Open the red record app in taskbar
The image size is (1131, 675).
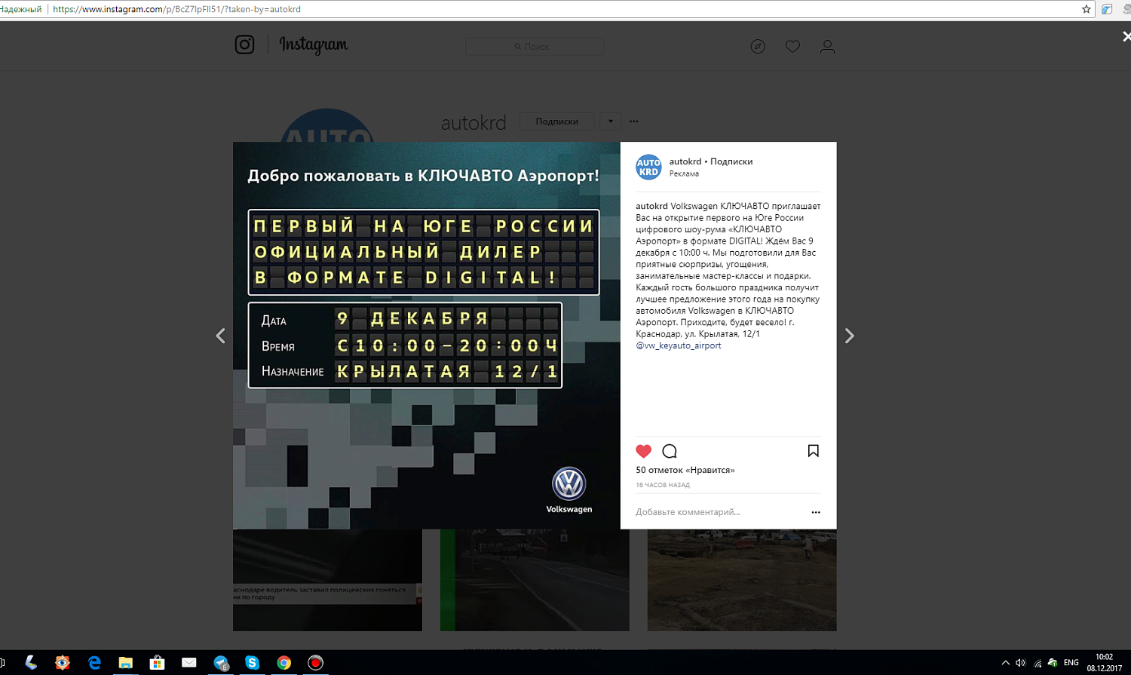coord(316,662)
